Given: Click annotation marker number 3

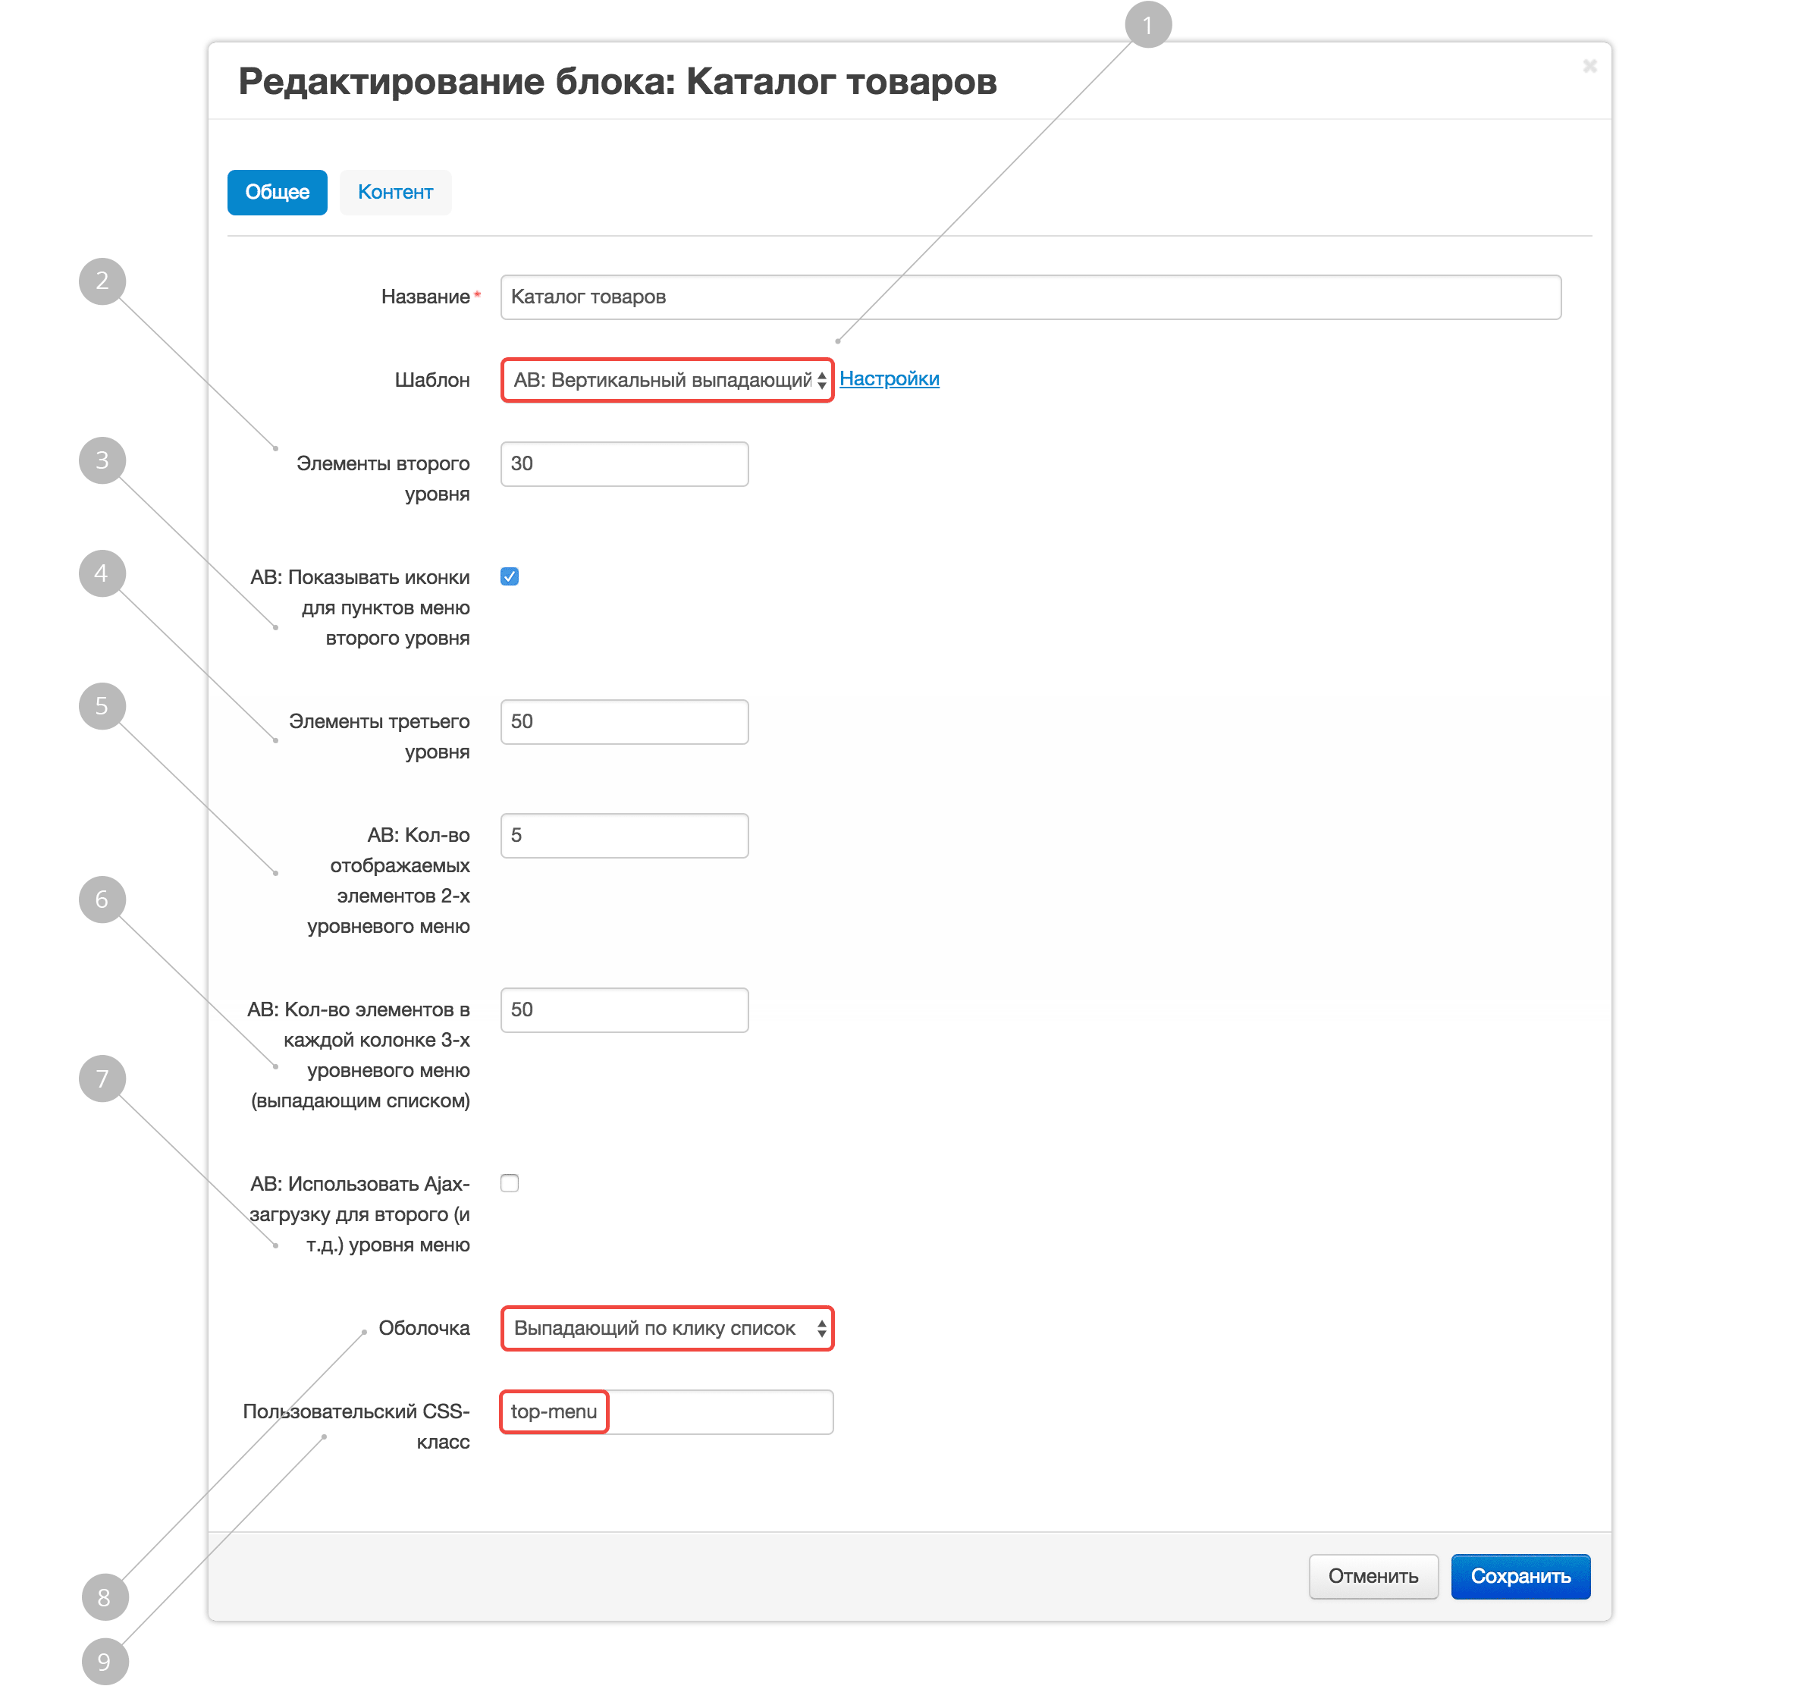Looking at the screenshot, I should (x=102, y=460).
